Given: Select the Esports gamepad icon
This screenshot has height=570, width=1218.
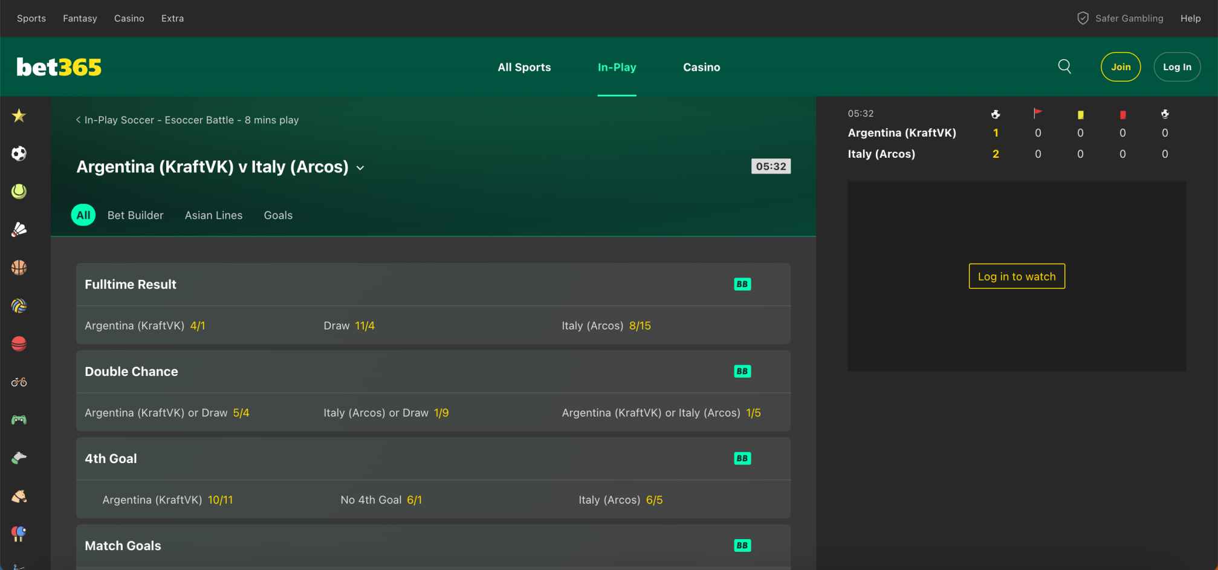Looking at the screenshot, I should coord(19,419).
